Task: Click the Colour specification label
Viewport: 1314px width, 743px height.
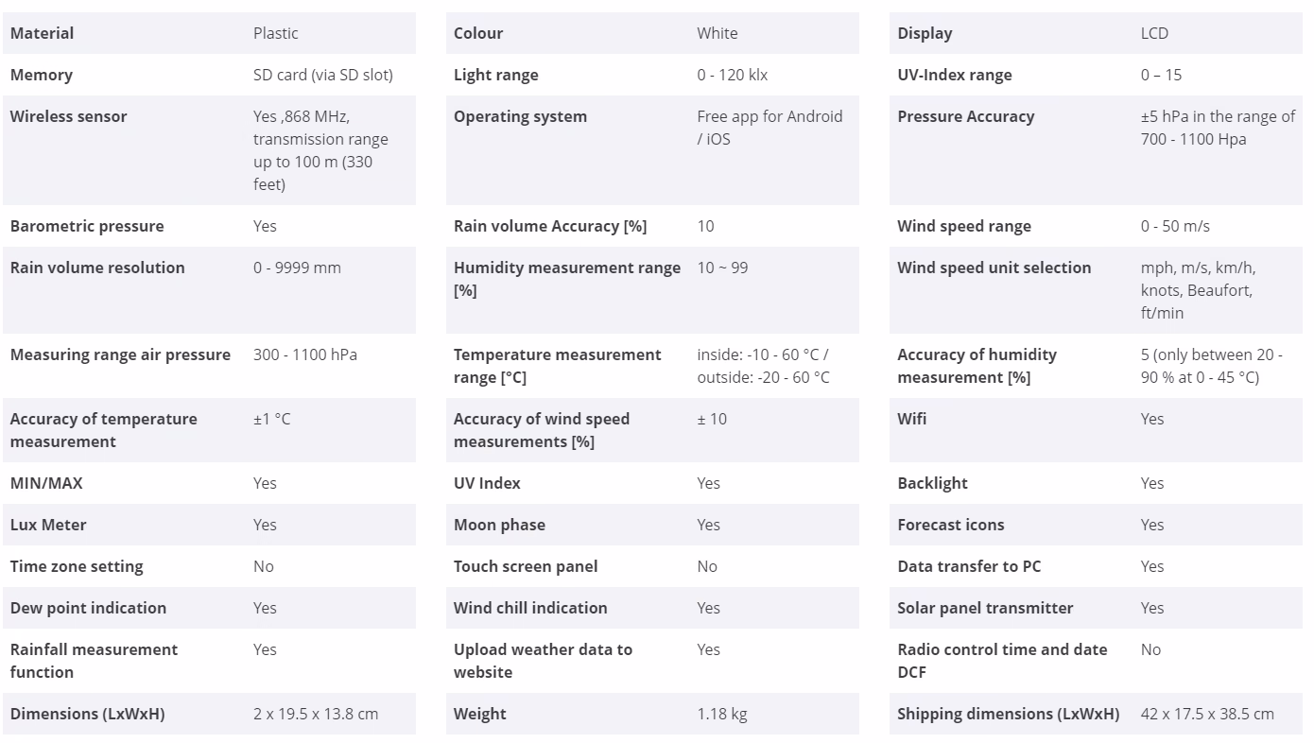Action: tap(478, 33)
